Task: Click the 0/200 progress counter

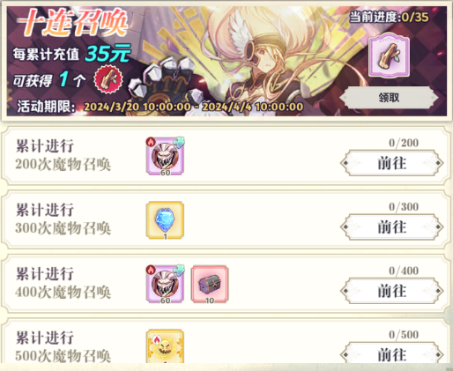Action: (x=404, y=143)
